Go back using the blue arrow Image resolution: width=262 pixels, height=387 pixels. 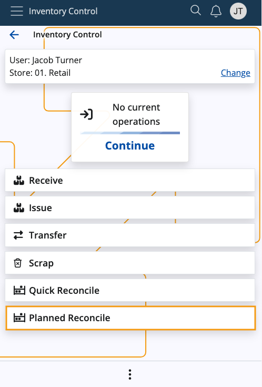14,35
